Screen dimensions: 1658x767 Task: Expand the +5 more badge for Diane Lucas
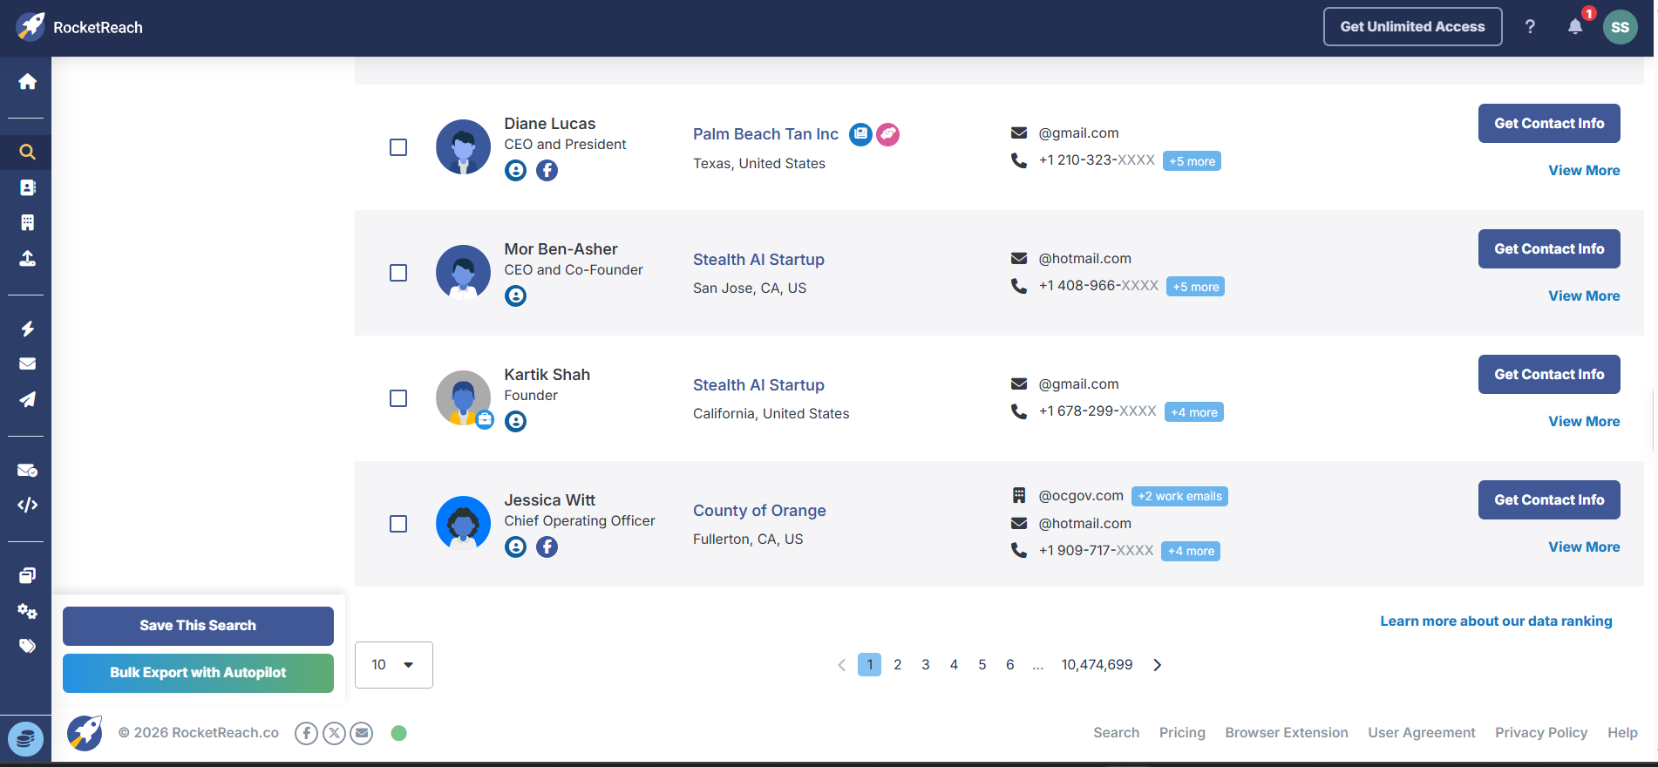(1192, 161)
